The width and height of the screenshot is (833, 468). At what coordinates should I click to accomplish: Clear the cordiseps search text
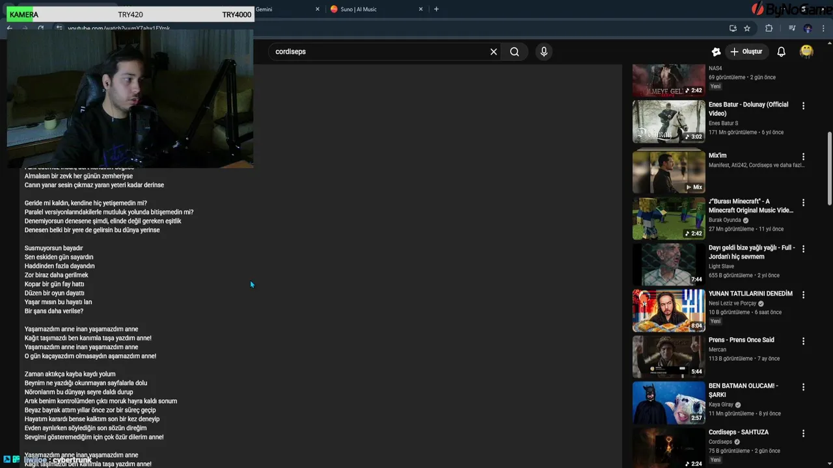493,52
